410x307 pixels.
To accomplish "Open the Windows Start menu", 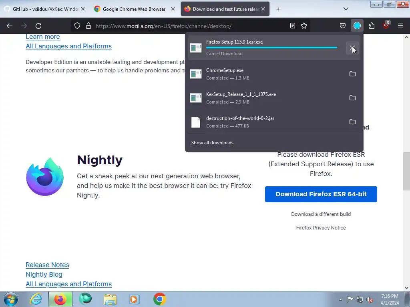I will [x=11, y=299].
